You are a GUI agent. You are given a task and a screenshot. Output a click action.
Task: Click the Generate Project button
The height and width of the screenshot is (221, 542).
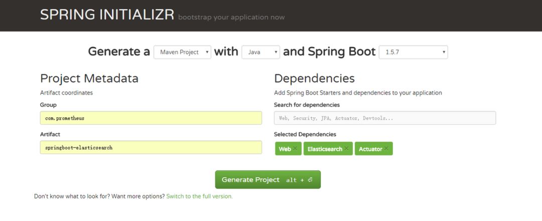tap(268, 179)
